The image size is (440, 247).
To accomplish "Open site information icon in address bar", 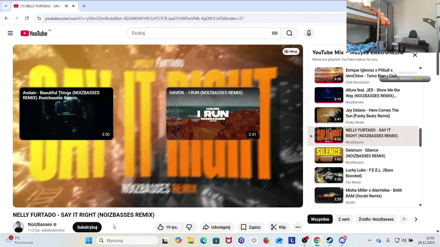I will point(39,18).
